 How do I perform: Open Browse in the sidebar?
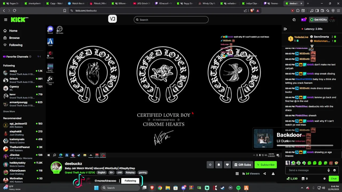pos(14,38)
